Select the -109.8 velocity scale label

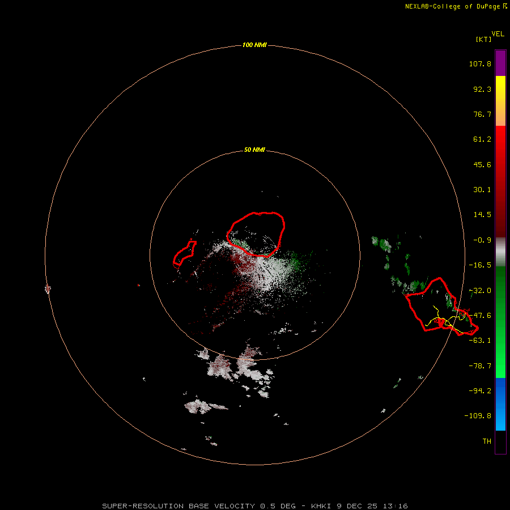click(478, 416)
